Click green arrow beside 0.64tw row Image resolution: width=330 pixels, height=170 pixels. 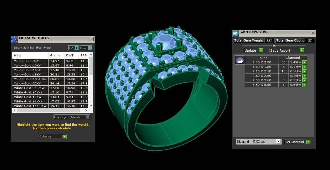(x=304, y=85)
